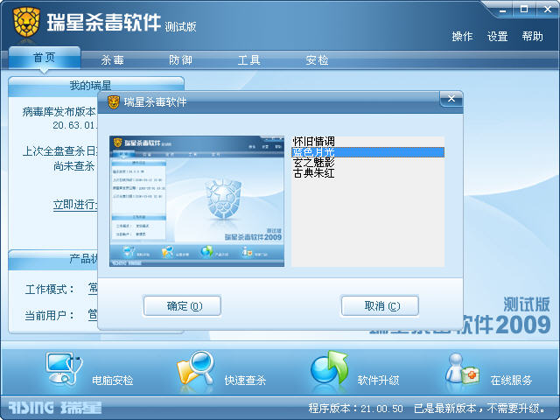Select the 蓝色月光 skin

pyautogui.click(x=367, y=152)
